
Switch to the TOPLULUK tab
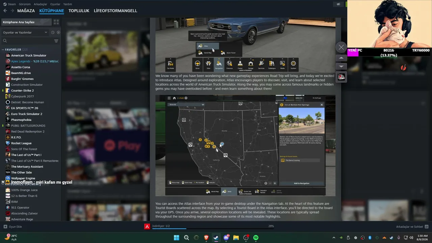click(79, 11)
